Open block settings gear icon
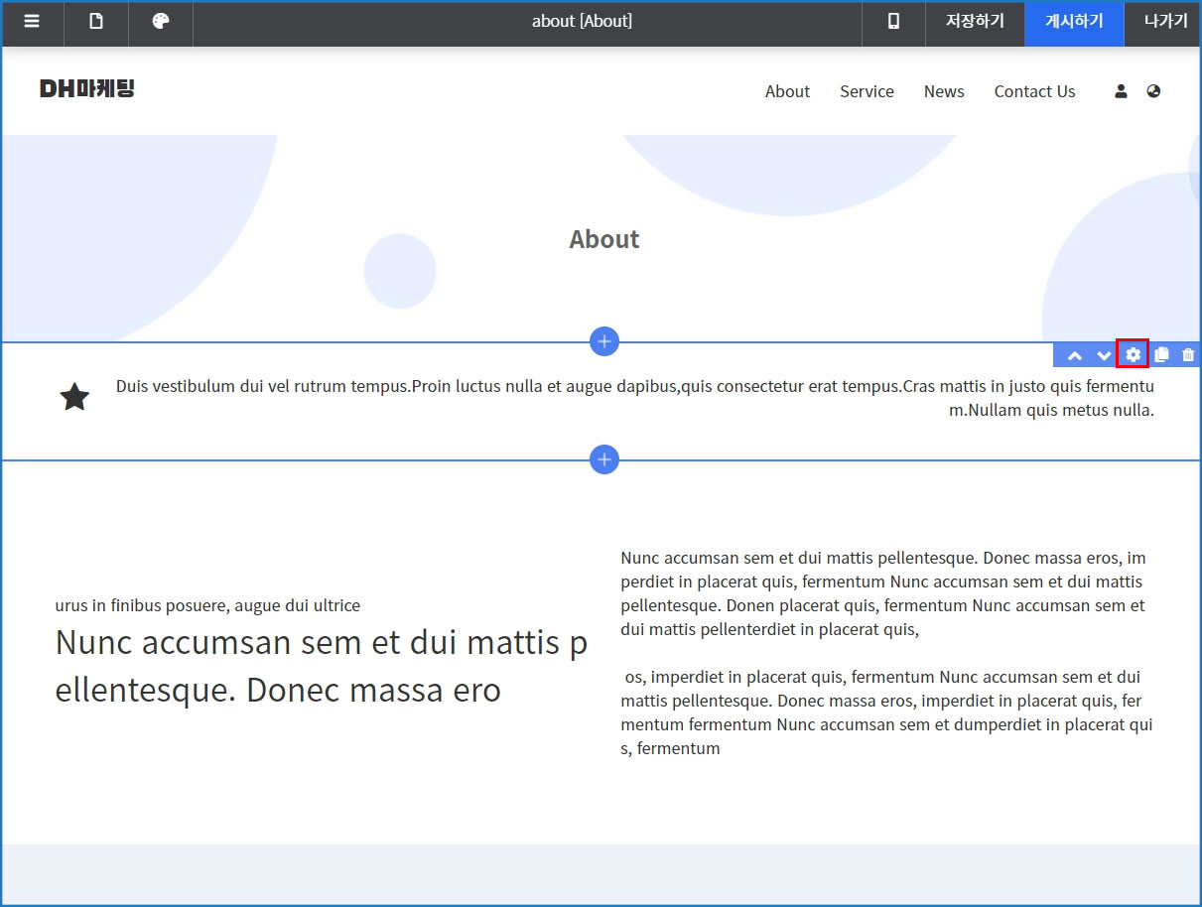 [1133, 354]
